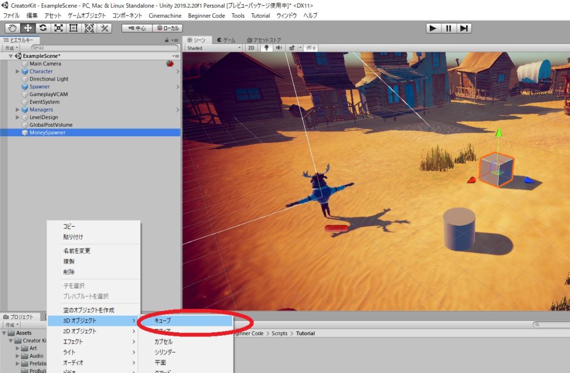Start Play mode

coord(433,28)
